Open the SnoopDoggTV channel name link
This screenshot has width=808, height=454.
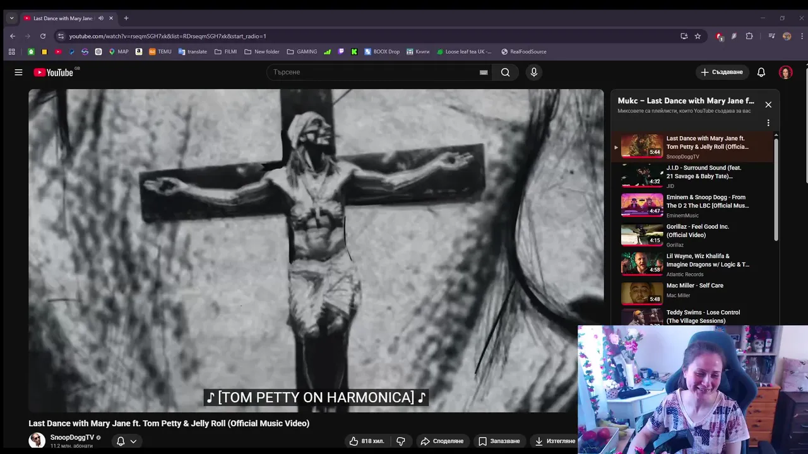coord(72,438)
